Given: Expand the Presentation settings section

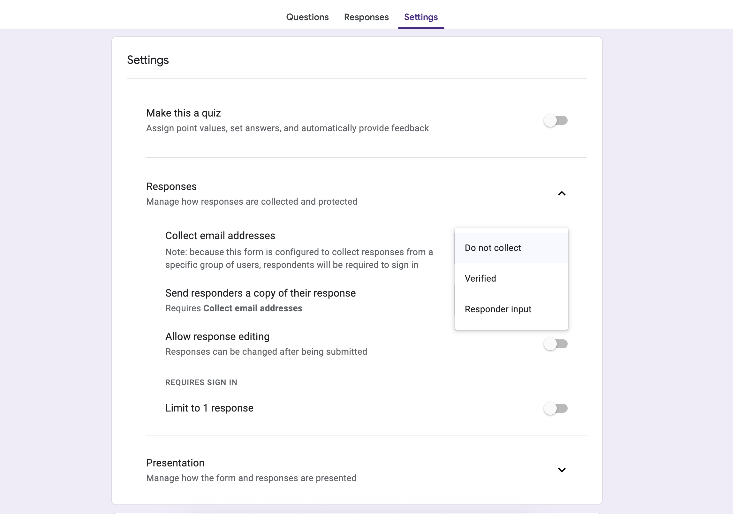Looking at the screenshot, I should tap(562, 470).
